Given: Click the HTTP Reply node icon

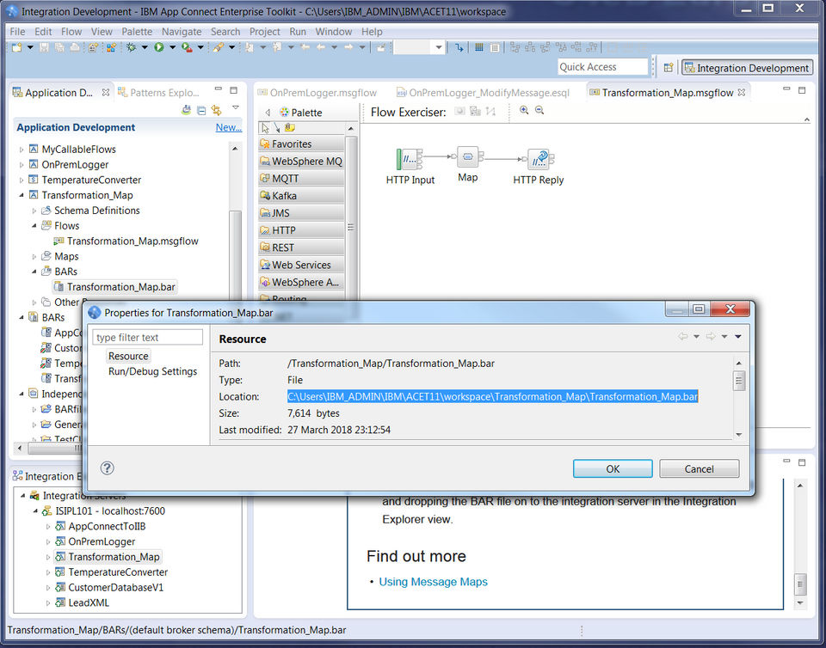Looking at the screenshot, I should point(539,159).
